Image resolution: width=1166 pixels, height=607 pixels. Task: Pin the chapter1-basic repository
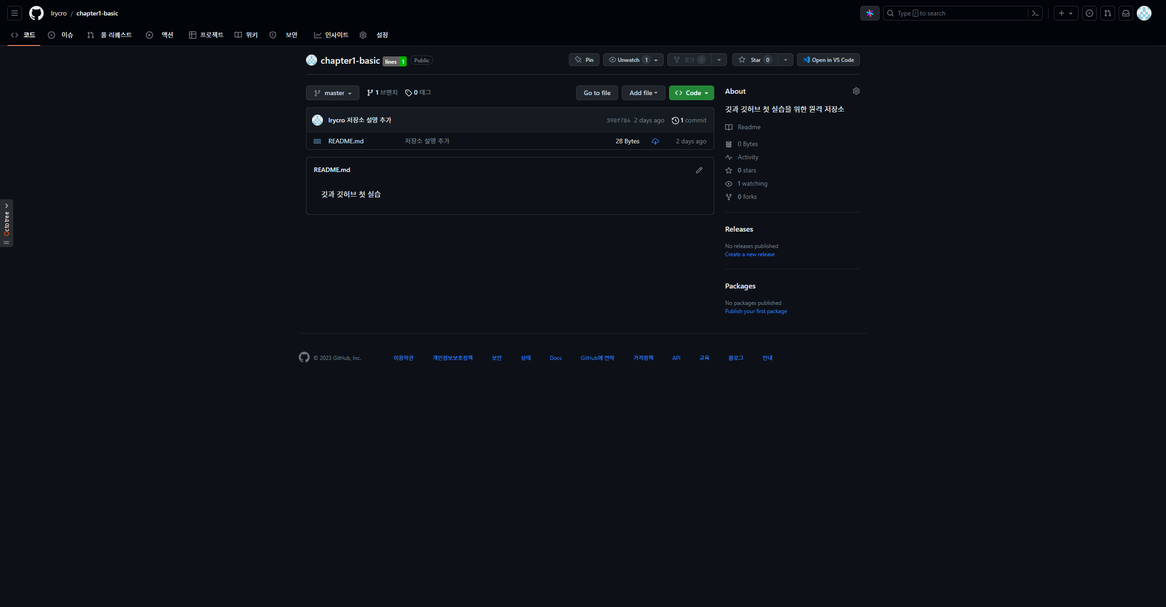[x=584, y=60]
